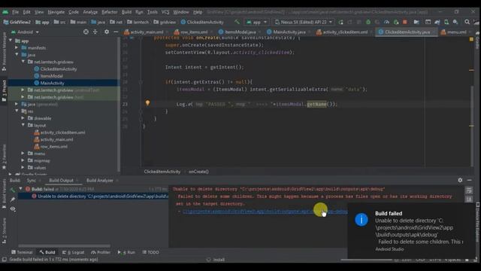This screenshot has height=271, width=481.
Task: Open the Tools menu
Action: pos(152,12)
